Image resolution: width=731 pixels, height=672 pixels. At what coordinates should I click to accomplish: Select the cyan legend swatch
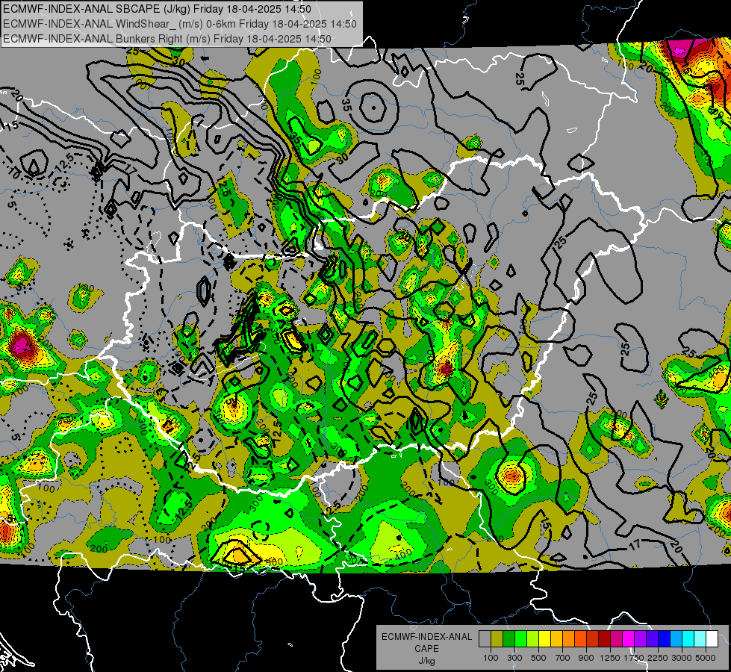pos(688,639)
